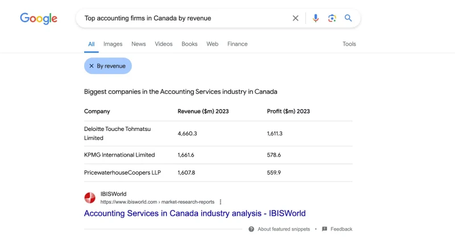Click the Google logo
Screen dimensions: 455x247
pos(39,19)
